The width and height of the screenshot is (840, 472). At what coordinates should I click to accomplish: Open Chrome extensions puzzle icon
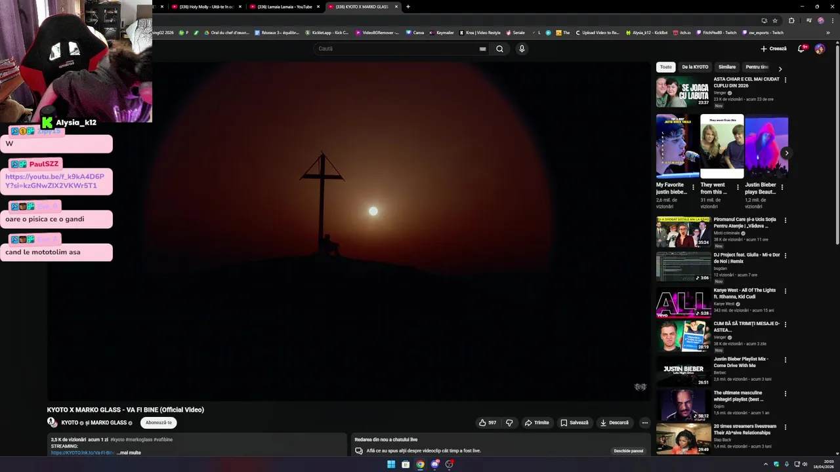[791, 20]
